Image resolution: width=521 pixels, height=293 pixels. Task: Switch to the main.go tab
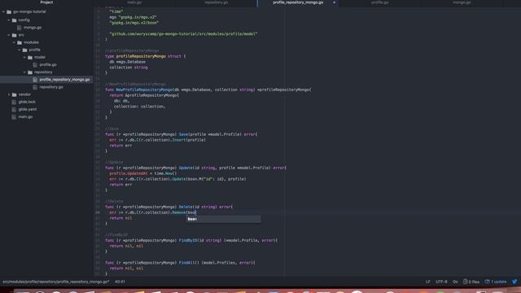click(134, 2)
